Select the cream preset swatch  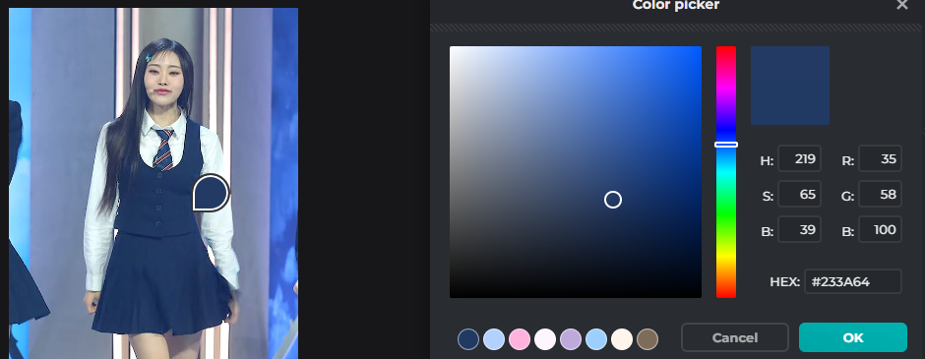(622, 339)
